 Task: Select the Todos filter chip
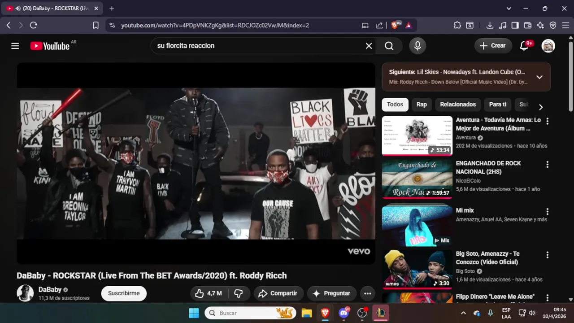(x=395, y=105)
